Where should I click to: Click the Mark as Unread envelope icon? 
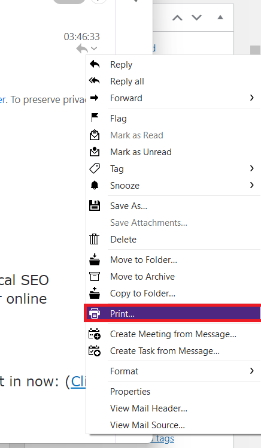(x=95, y=152)
